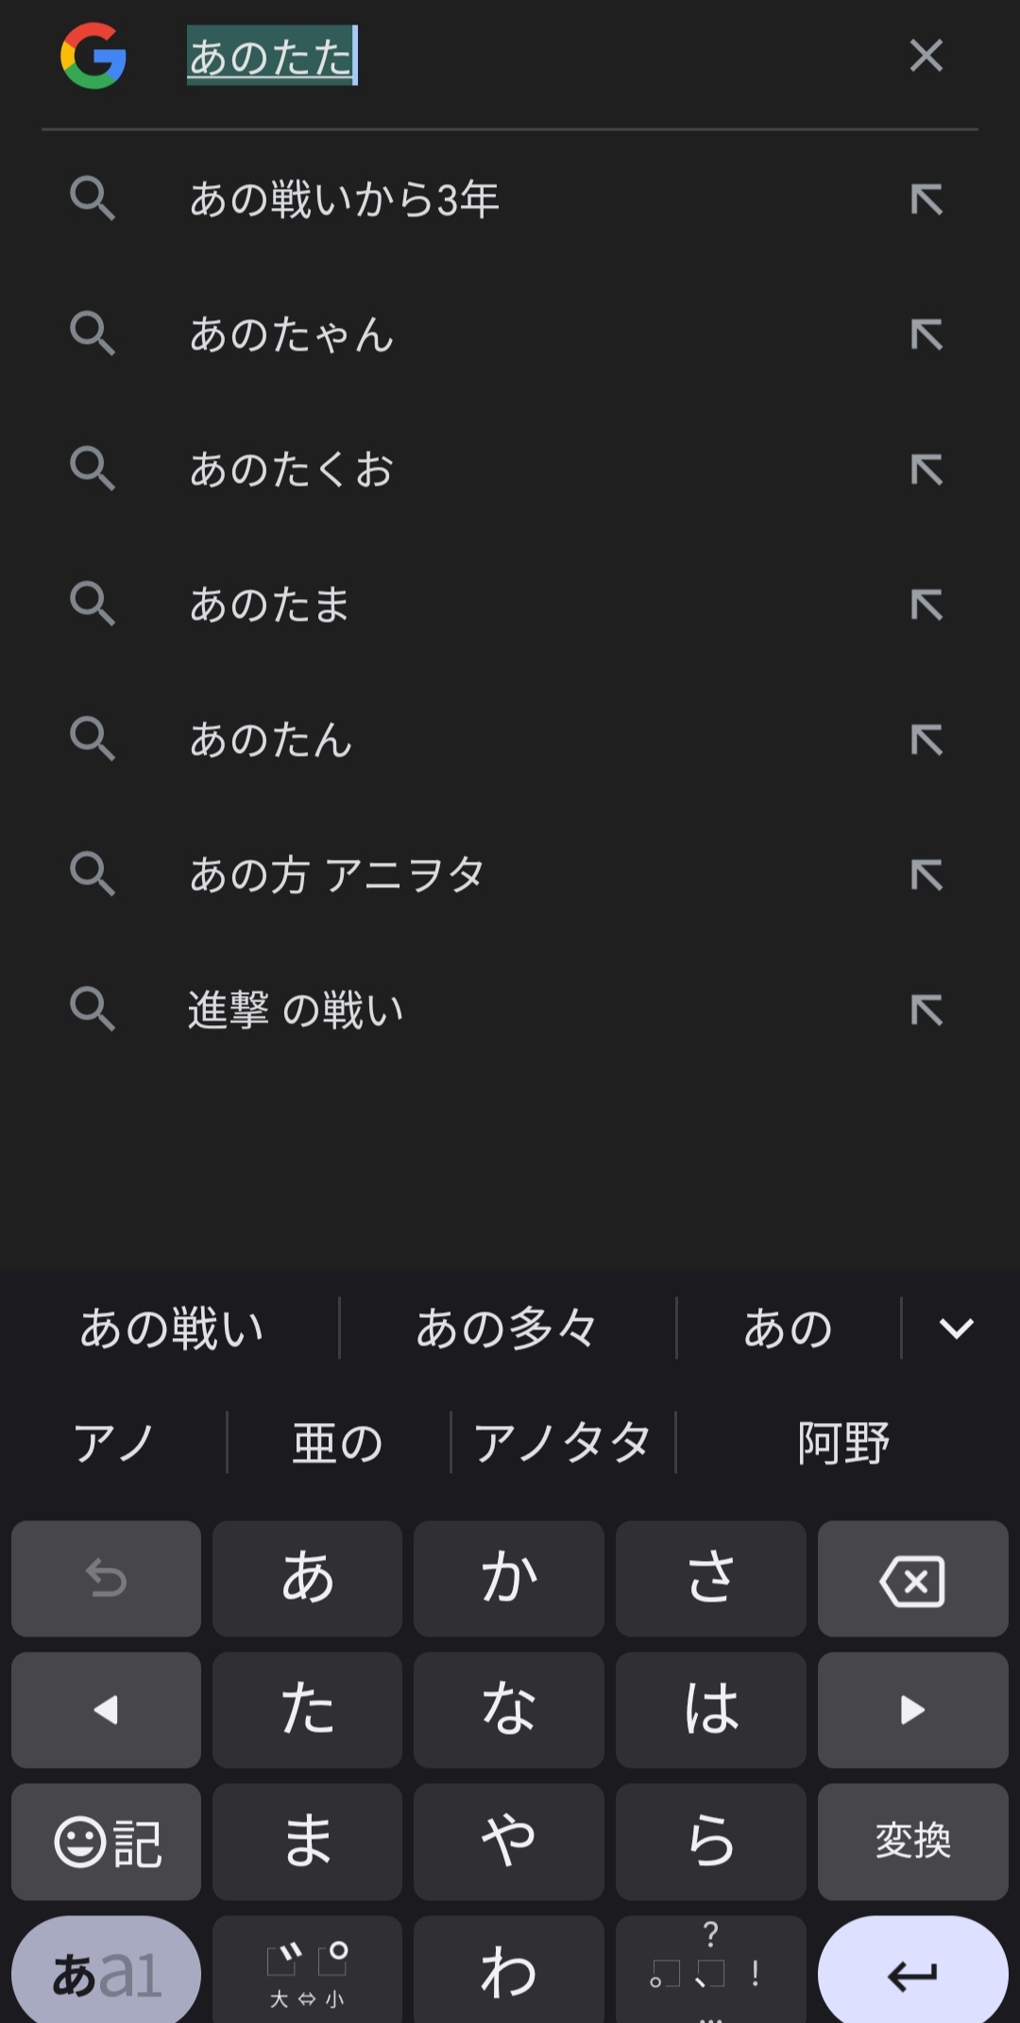This screenshot has width=1020, height=2023.
Task: Tap the Google logo icon
Action: 93,57
